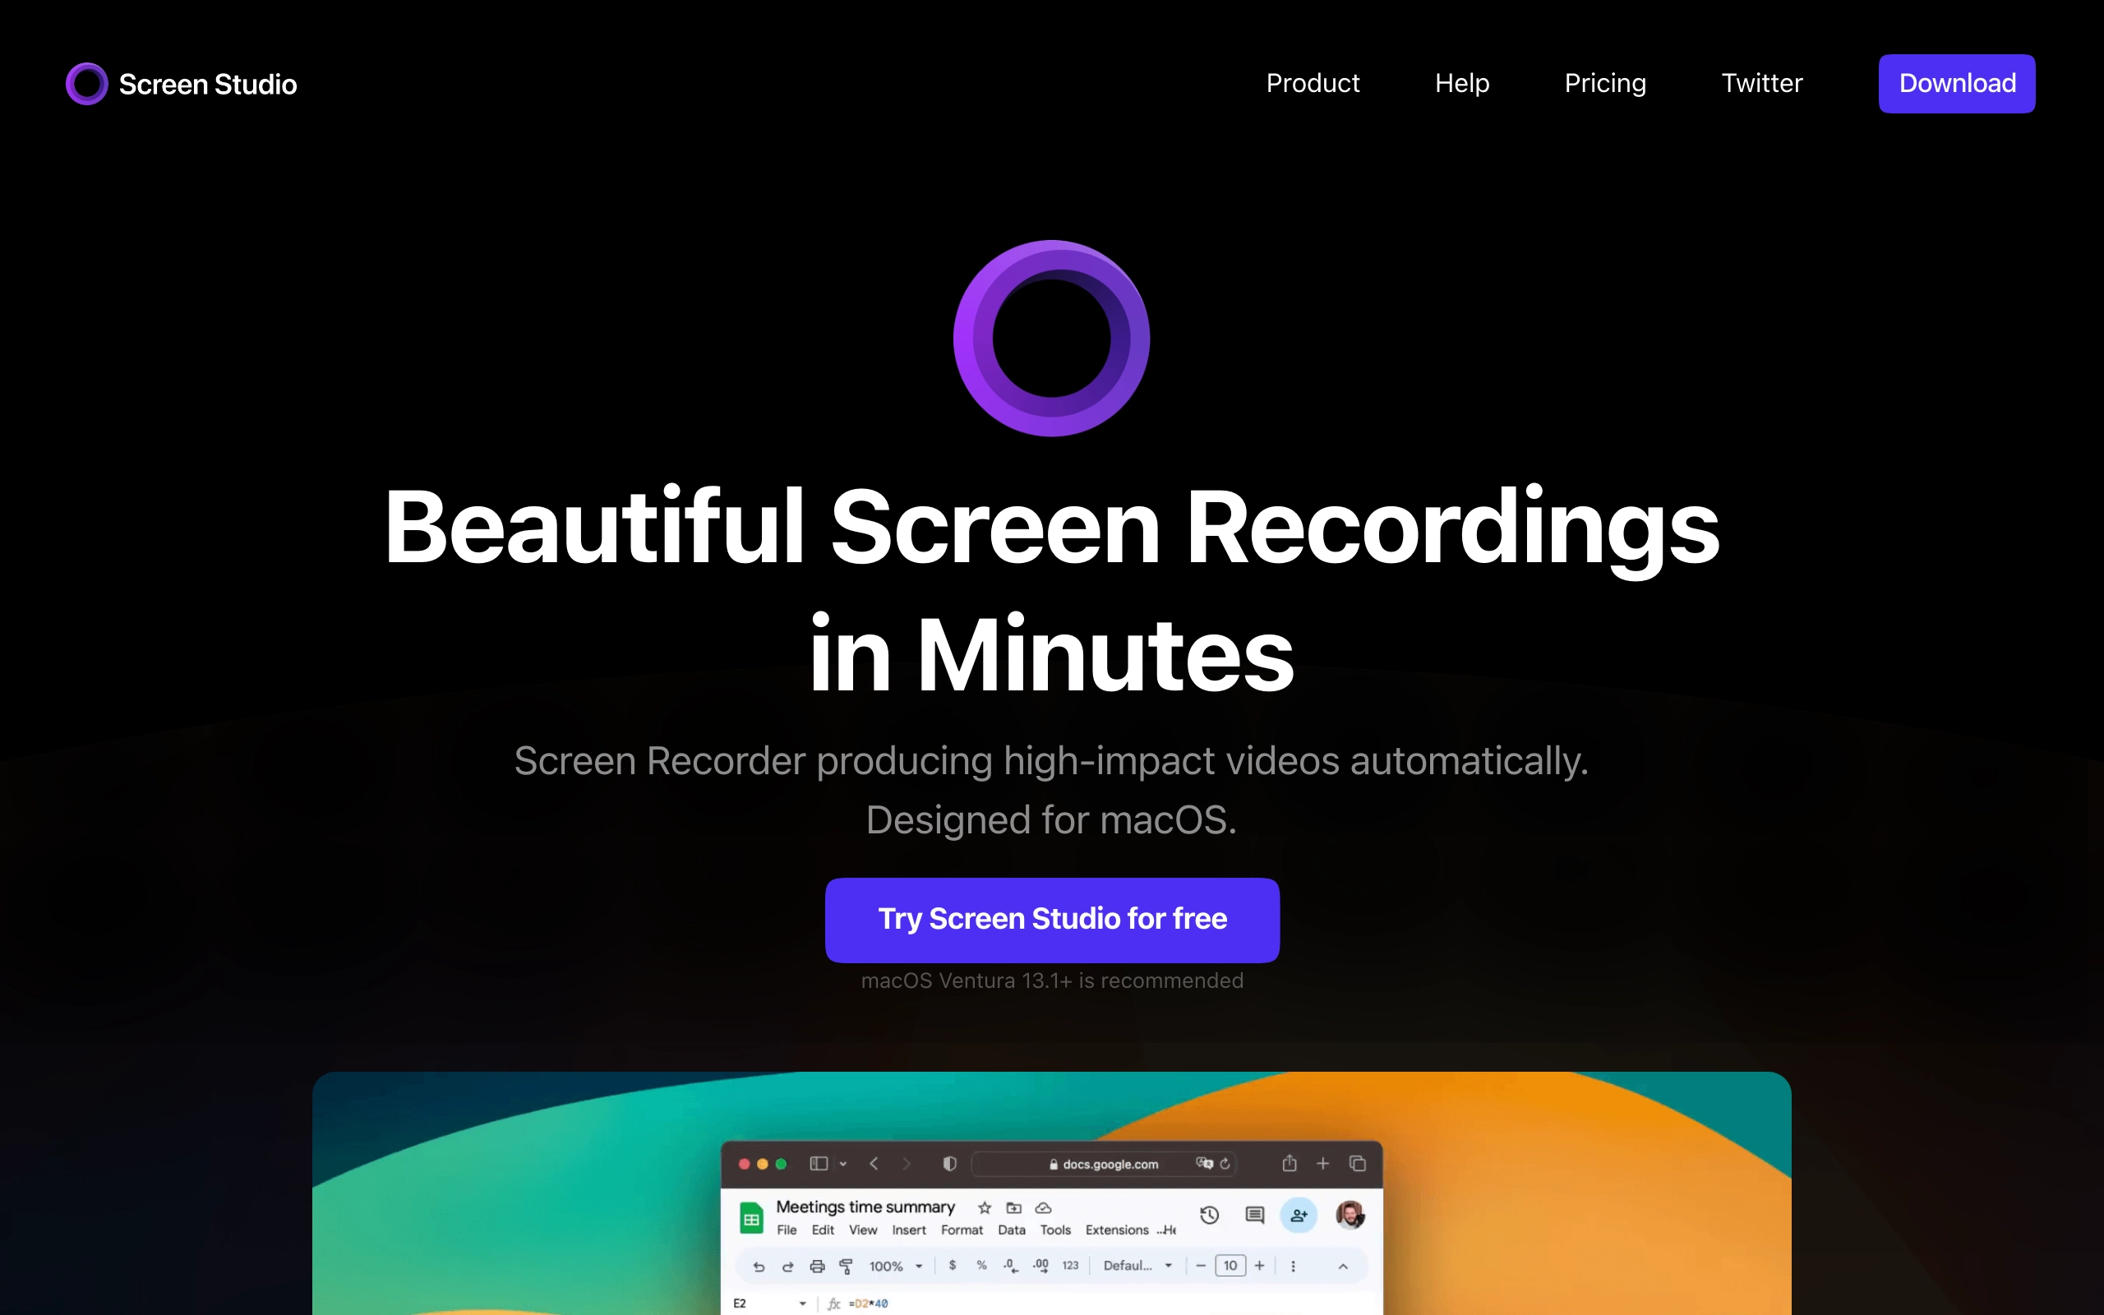
Task: Format cell as currency with dollar icon
Action: pyautogui.click(x=953, y=1266)
